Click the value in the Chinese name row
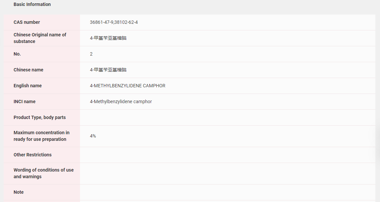Screen dimensions: 380x202 (x=108, y=70)
